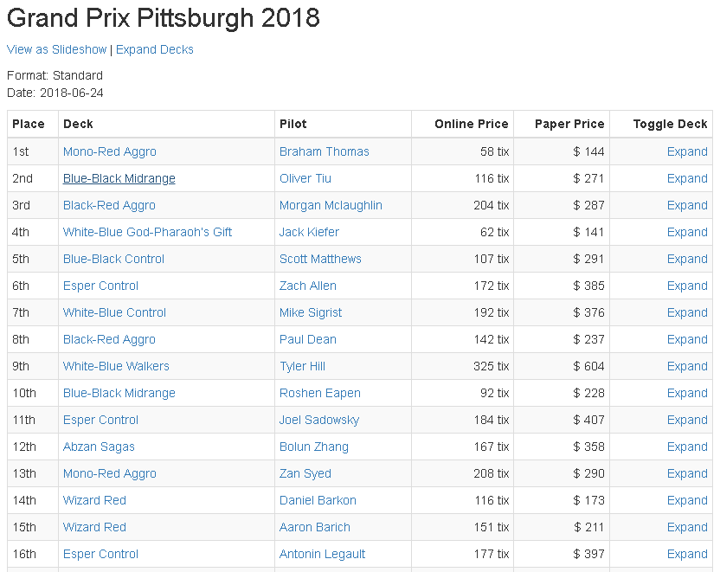Click the Paper Price column header
Image resolution: width=720 pixels, height=572 pixels.
[569, 124]
